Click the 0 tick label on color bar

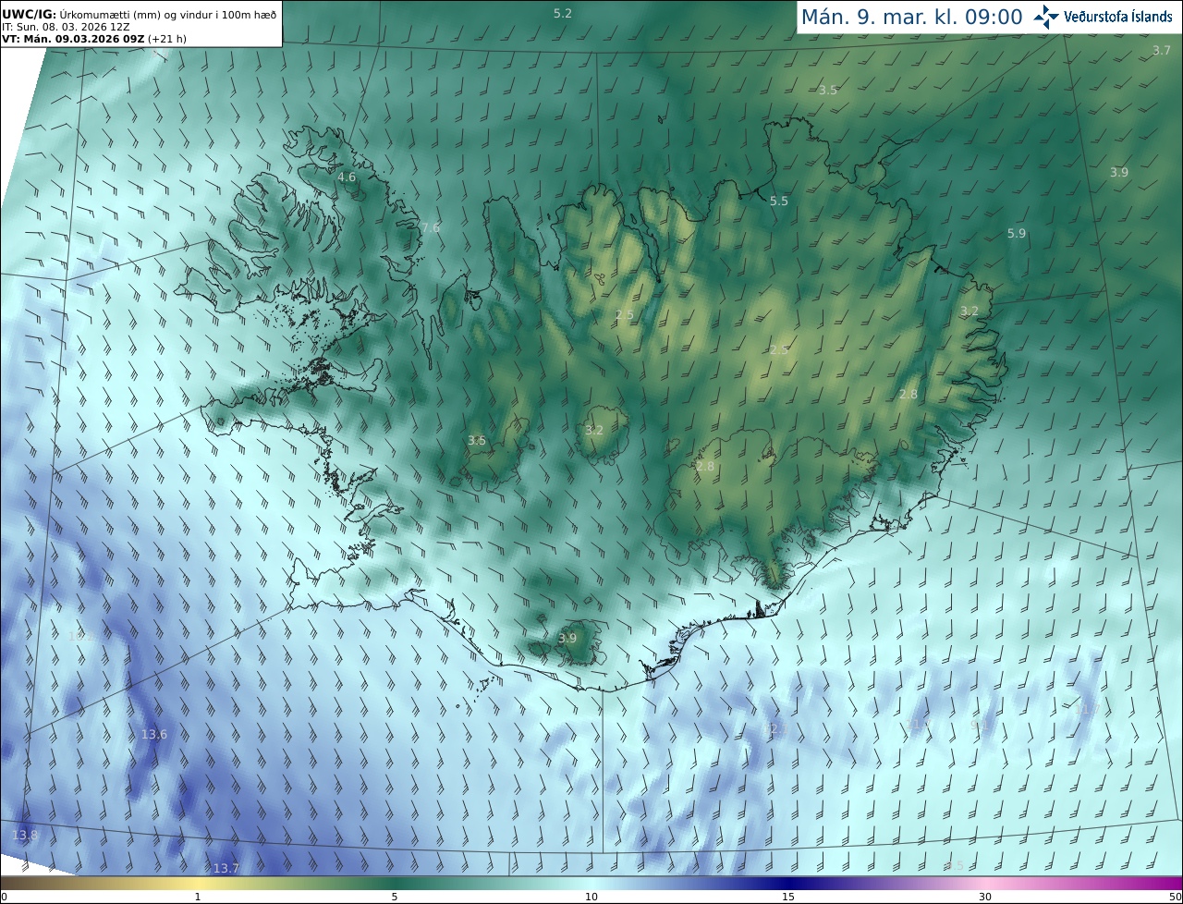tap(4, 897)
